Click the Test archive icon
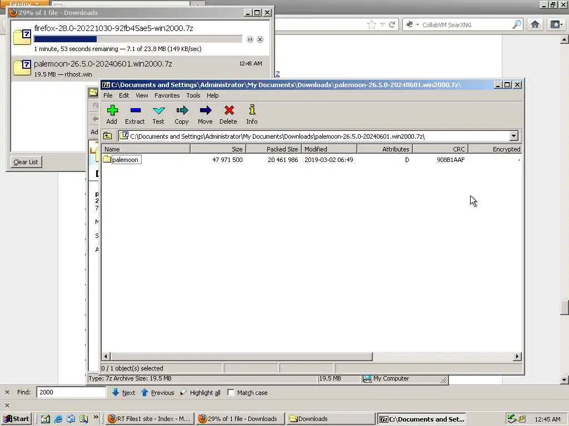This screenshot has width=569, height=426. 158,114
